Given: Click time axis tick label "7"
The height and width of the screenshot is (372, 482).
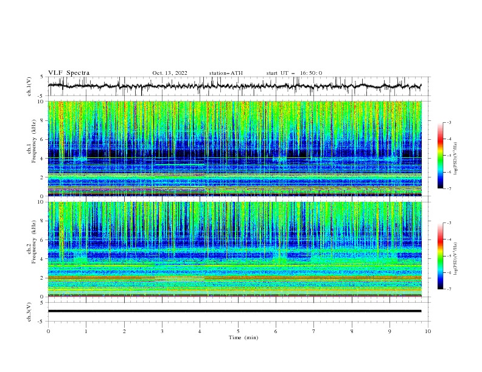Looking at the screenshot, I should [314, 331].
